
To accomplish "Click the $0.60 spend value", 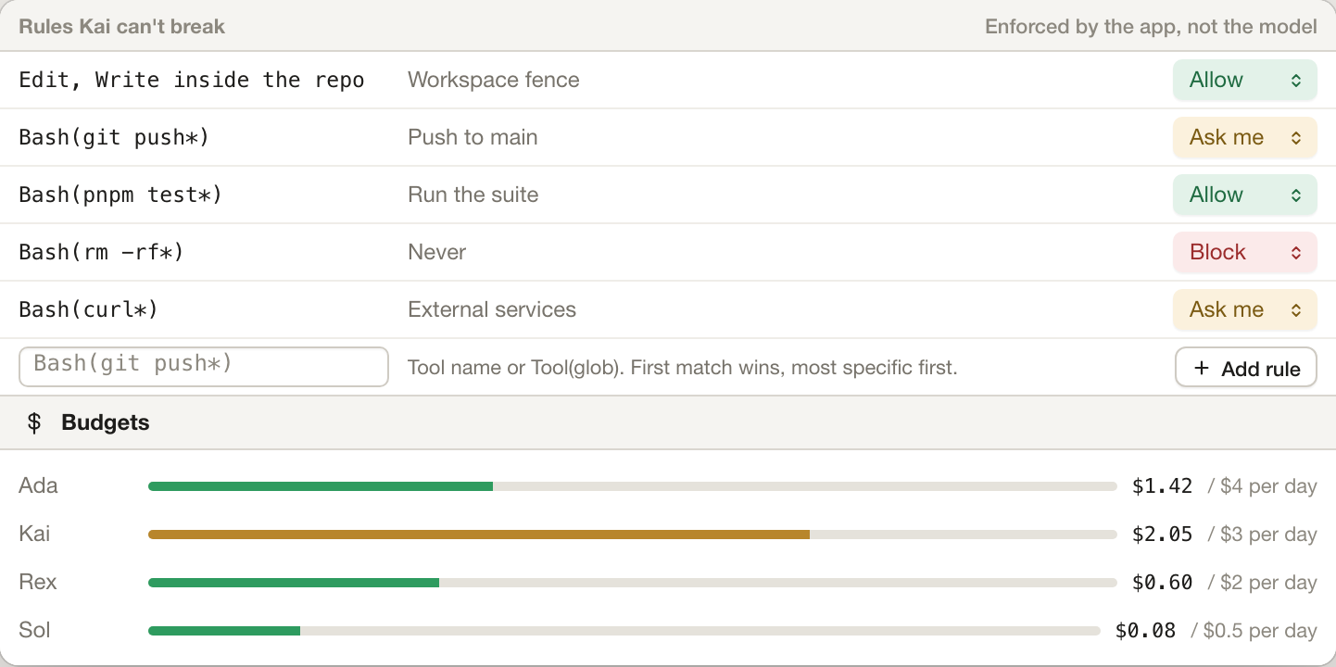I will 1162,582.
